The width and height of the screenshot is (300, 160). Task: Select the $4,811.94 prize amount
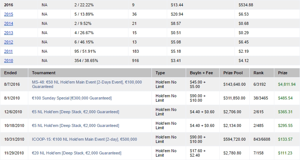pyautogui.click(x=287, y=84)
